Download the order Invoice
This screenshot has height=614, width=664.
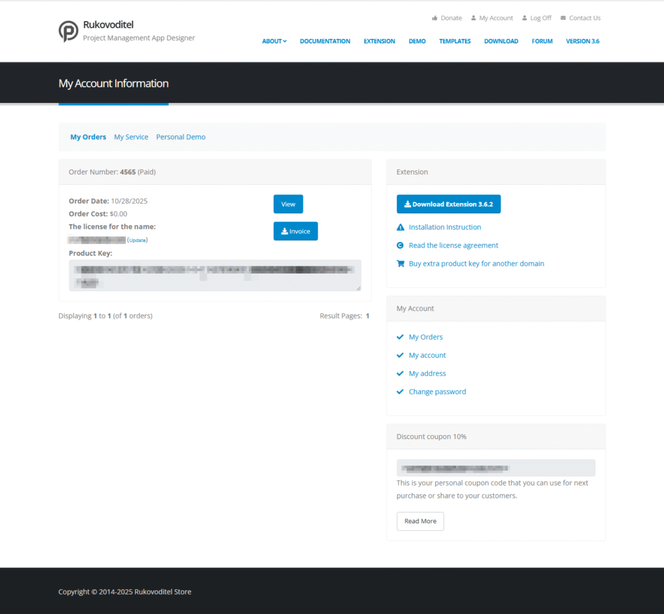(x=296, y=231)
